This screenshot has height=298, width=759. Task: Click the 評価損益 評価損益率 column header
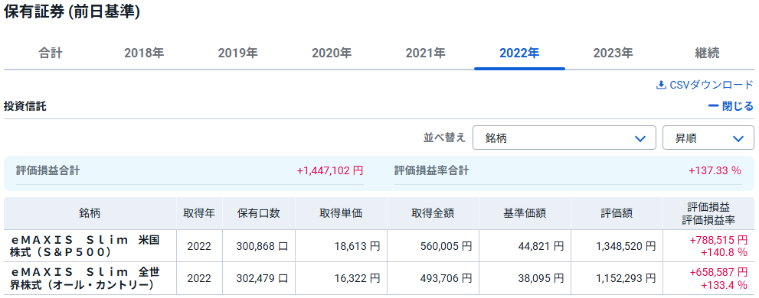click(x=708, y=213)
